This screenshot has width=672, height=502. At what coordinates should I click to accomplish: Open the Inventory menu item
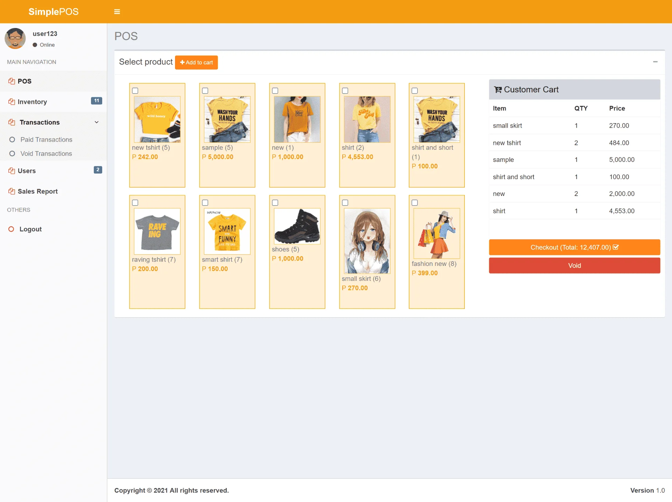(53, 102)
